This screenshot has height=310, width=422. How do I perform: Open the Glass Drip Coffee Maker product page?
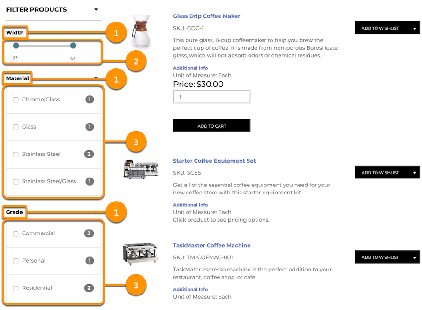[x=206, y=16]
